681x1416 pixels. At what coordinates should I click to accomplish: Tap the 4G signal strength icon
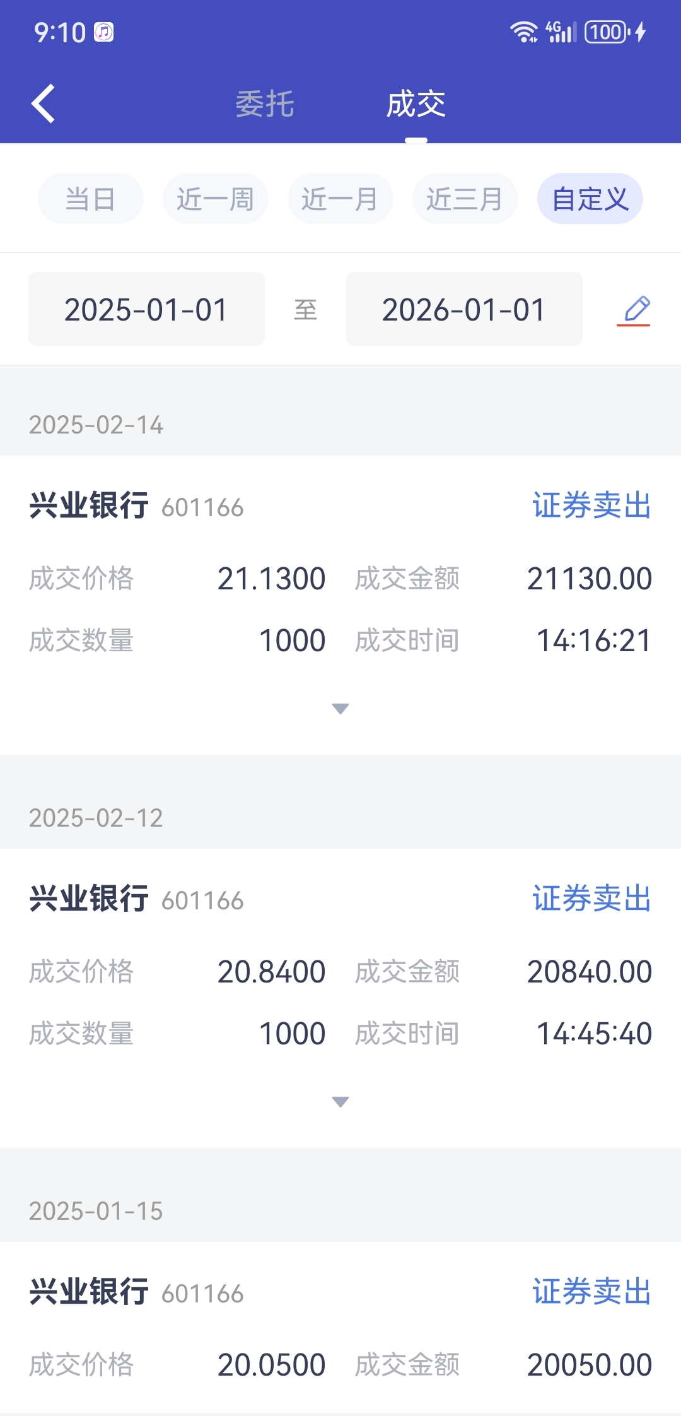point(561,32)
